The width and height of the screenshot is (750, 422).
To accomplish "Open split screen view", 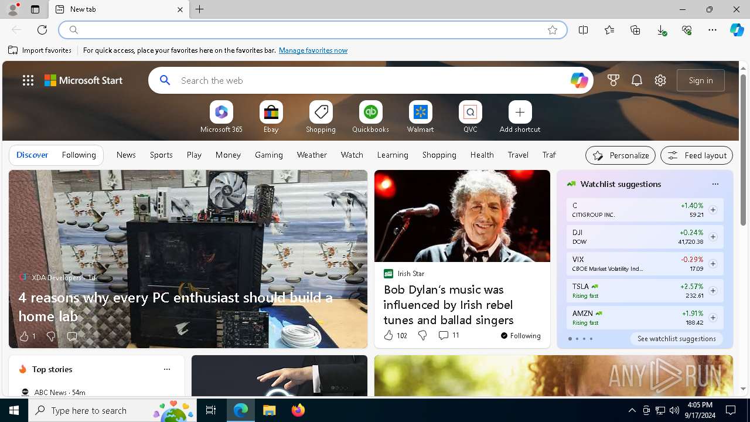I will (583, 30).
